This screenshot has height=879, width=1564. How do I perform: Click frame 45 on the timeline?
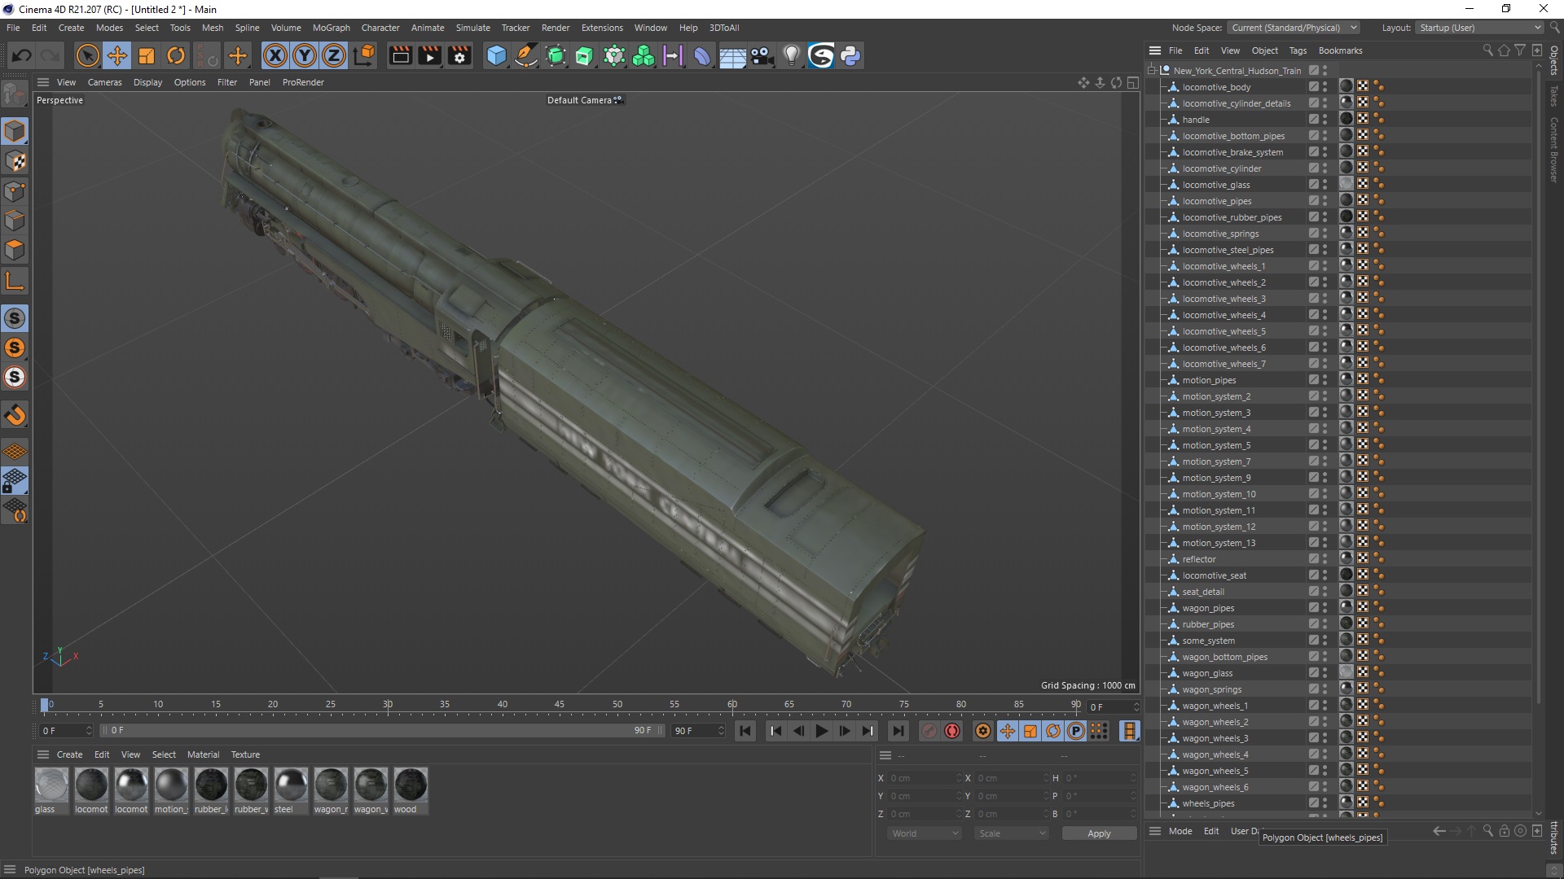[560, 705]
